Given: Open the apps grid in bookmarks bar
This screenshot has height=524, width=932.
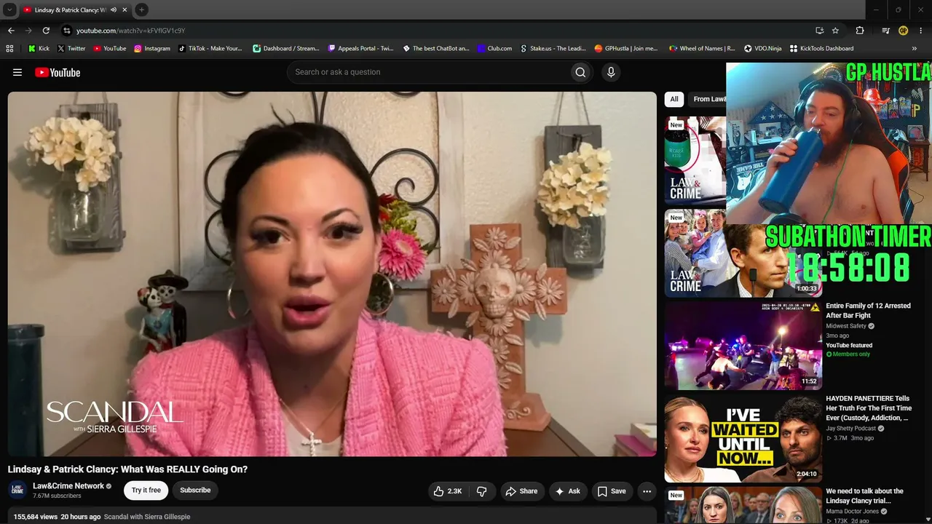Looking at the screenshot, I should [9, 49].
